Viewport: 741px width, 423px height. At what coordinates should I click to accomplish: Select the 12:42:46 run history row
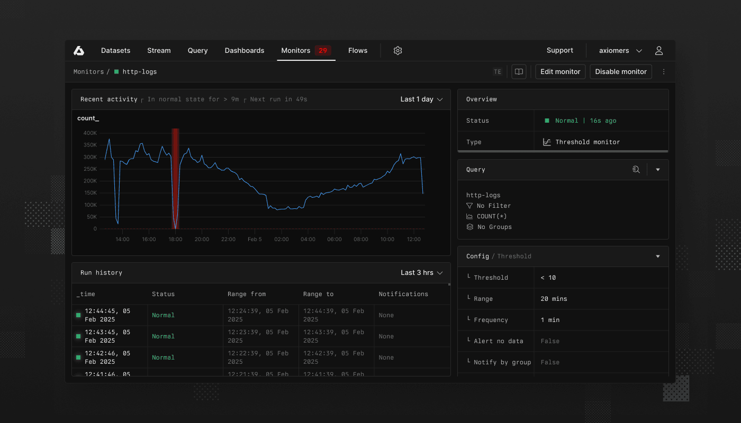261,357
